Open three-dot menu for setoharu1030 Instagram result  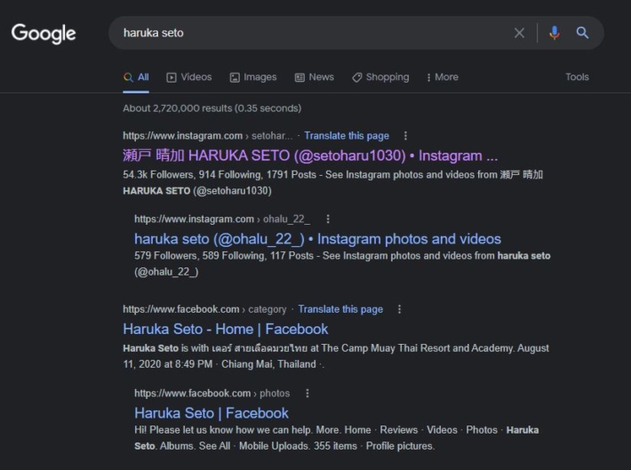click(x=405, y=136)
